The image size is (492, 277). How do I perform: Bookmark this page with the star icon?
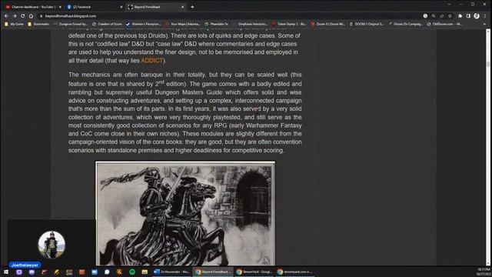point(450,15)
